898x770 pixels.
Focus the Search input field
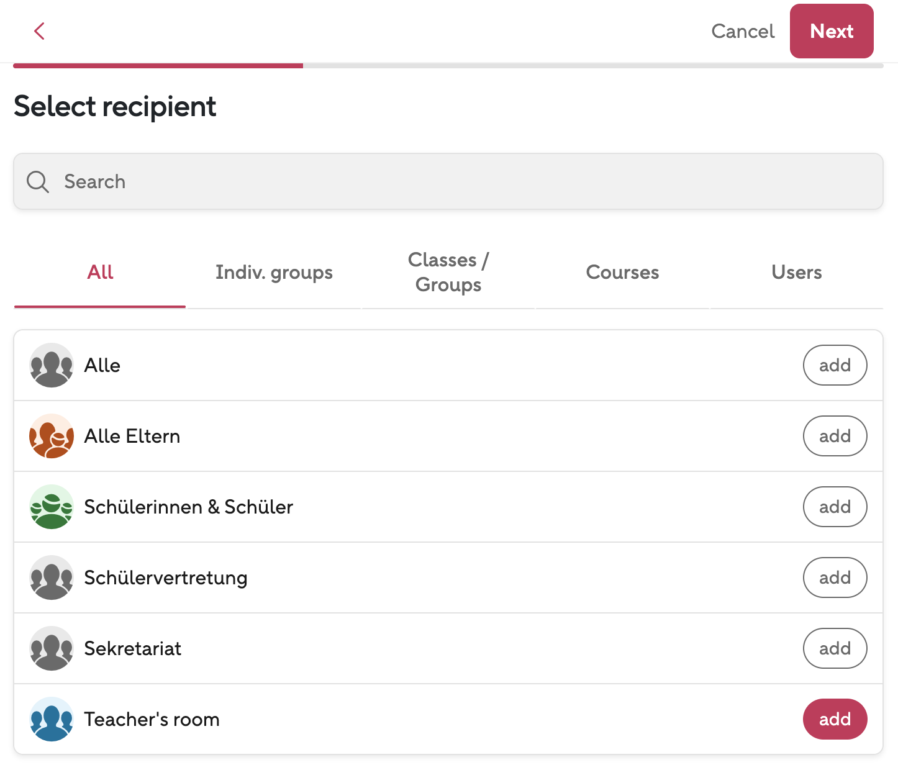(460, 182)
